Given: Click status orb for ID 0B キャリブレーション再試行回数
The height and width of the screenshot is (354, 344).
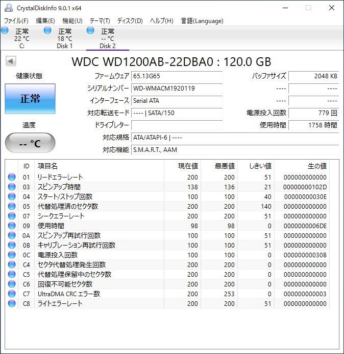Looking at the screenshot, I should pos(12,245).
